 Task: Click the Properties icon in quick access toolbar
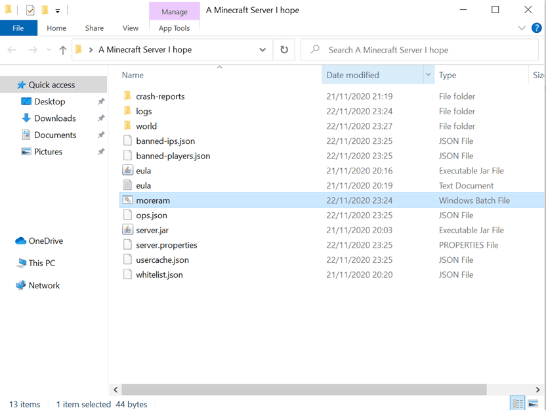[30, 10]
